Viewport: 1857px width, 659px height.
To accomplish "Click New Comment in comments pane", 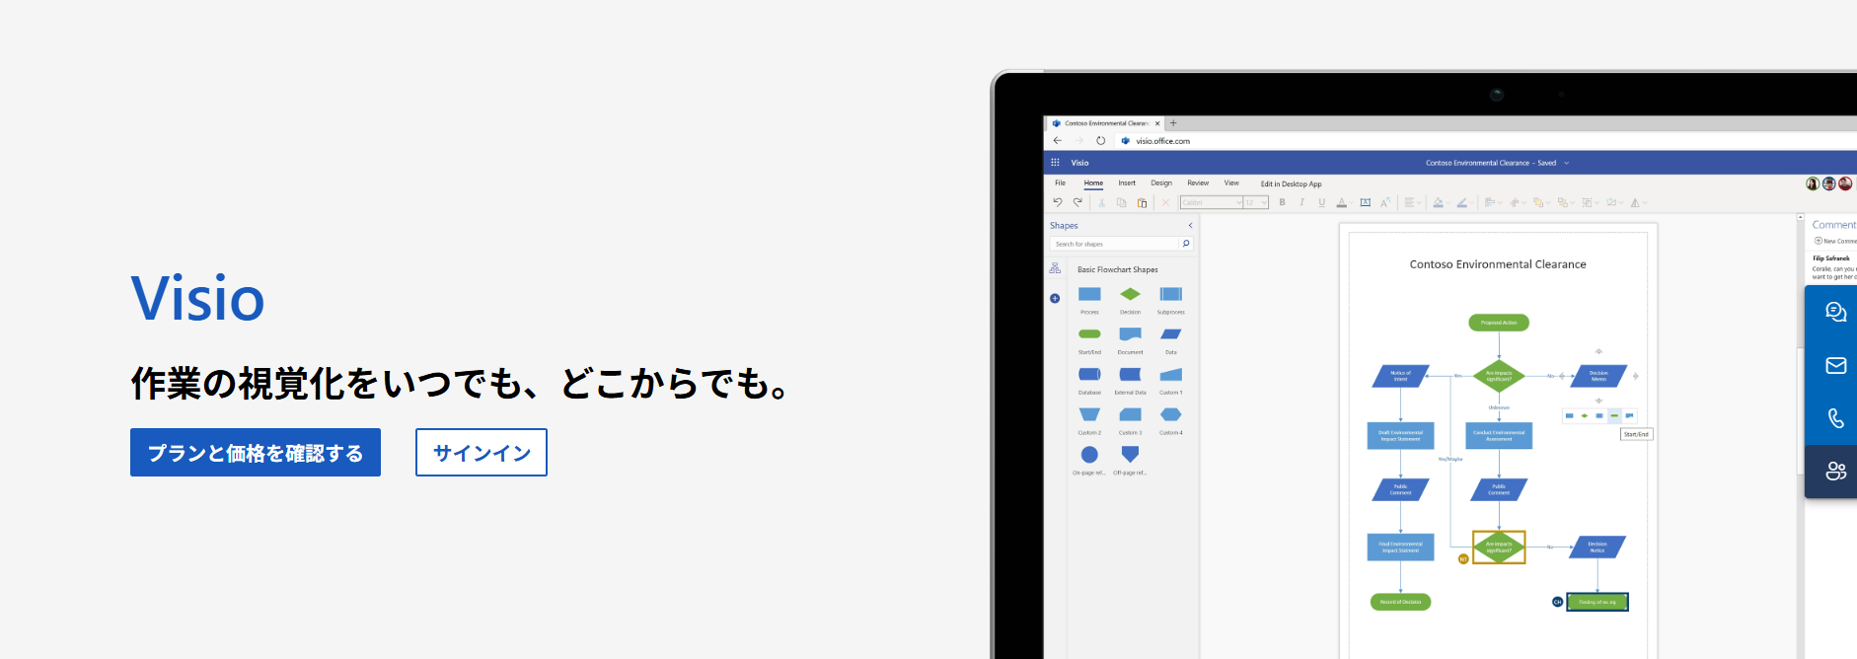I will click(1835, 241).
